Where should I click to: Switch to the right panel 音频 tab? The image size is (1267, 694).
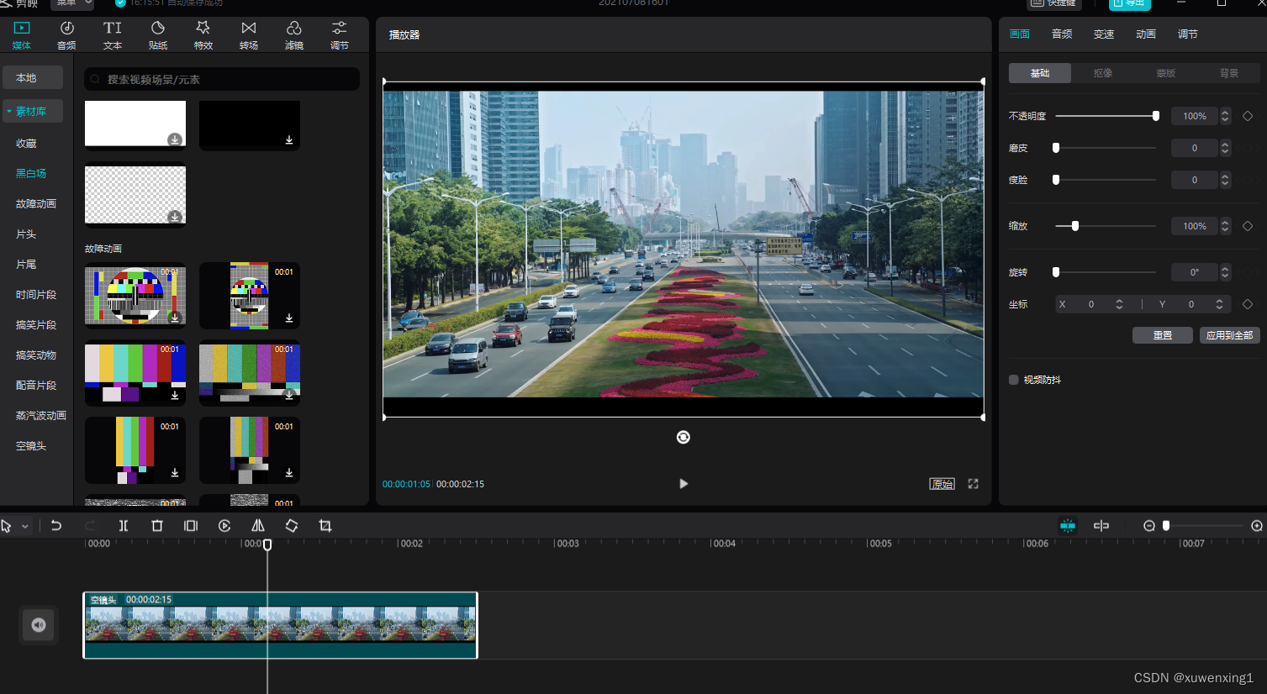pyautogui.click(x=1062, y=34)
